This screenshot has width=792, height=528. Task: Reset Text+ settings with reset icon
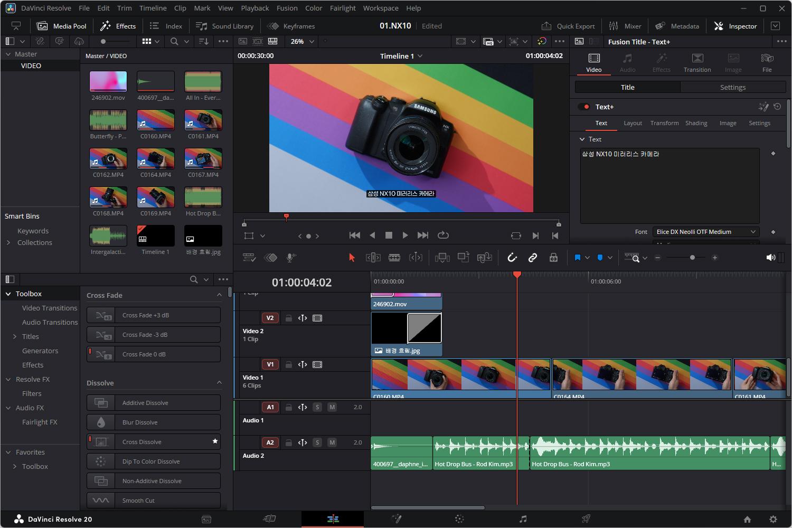[777, 107]
